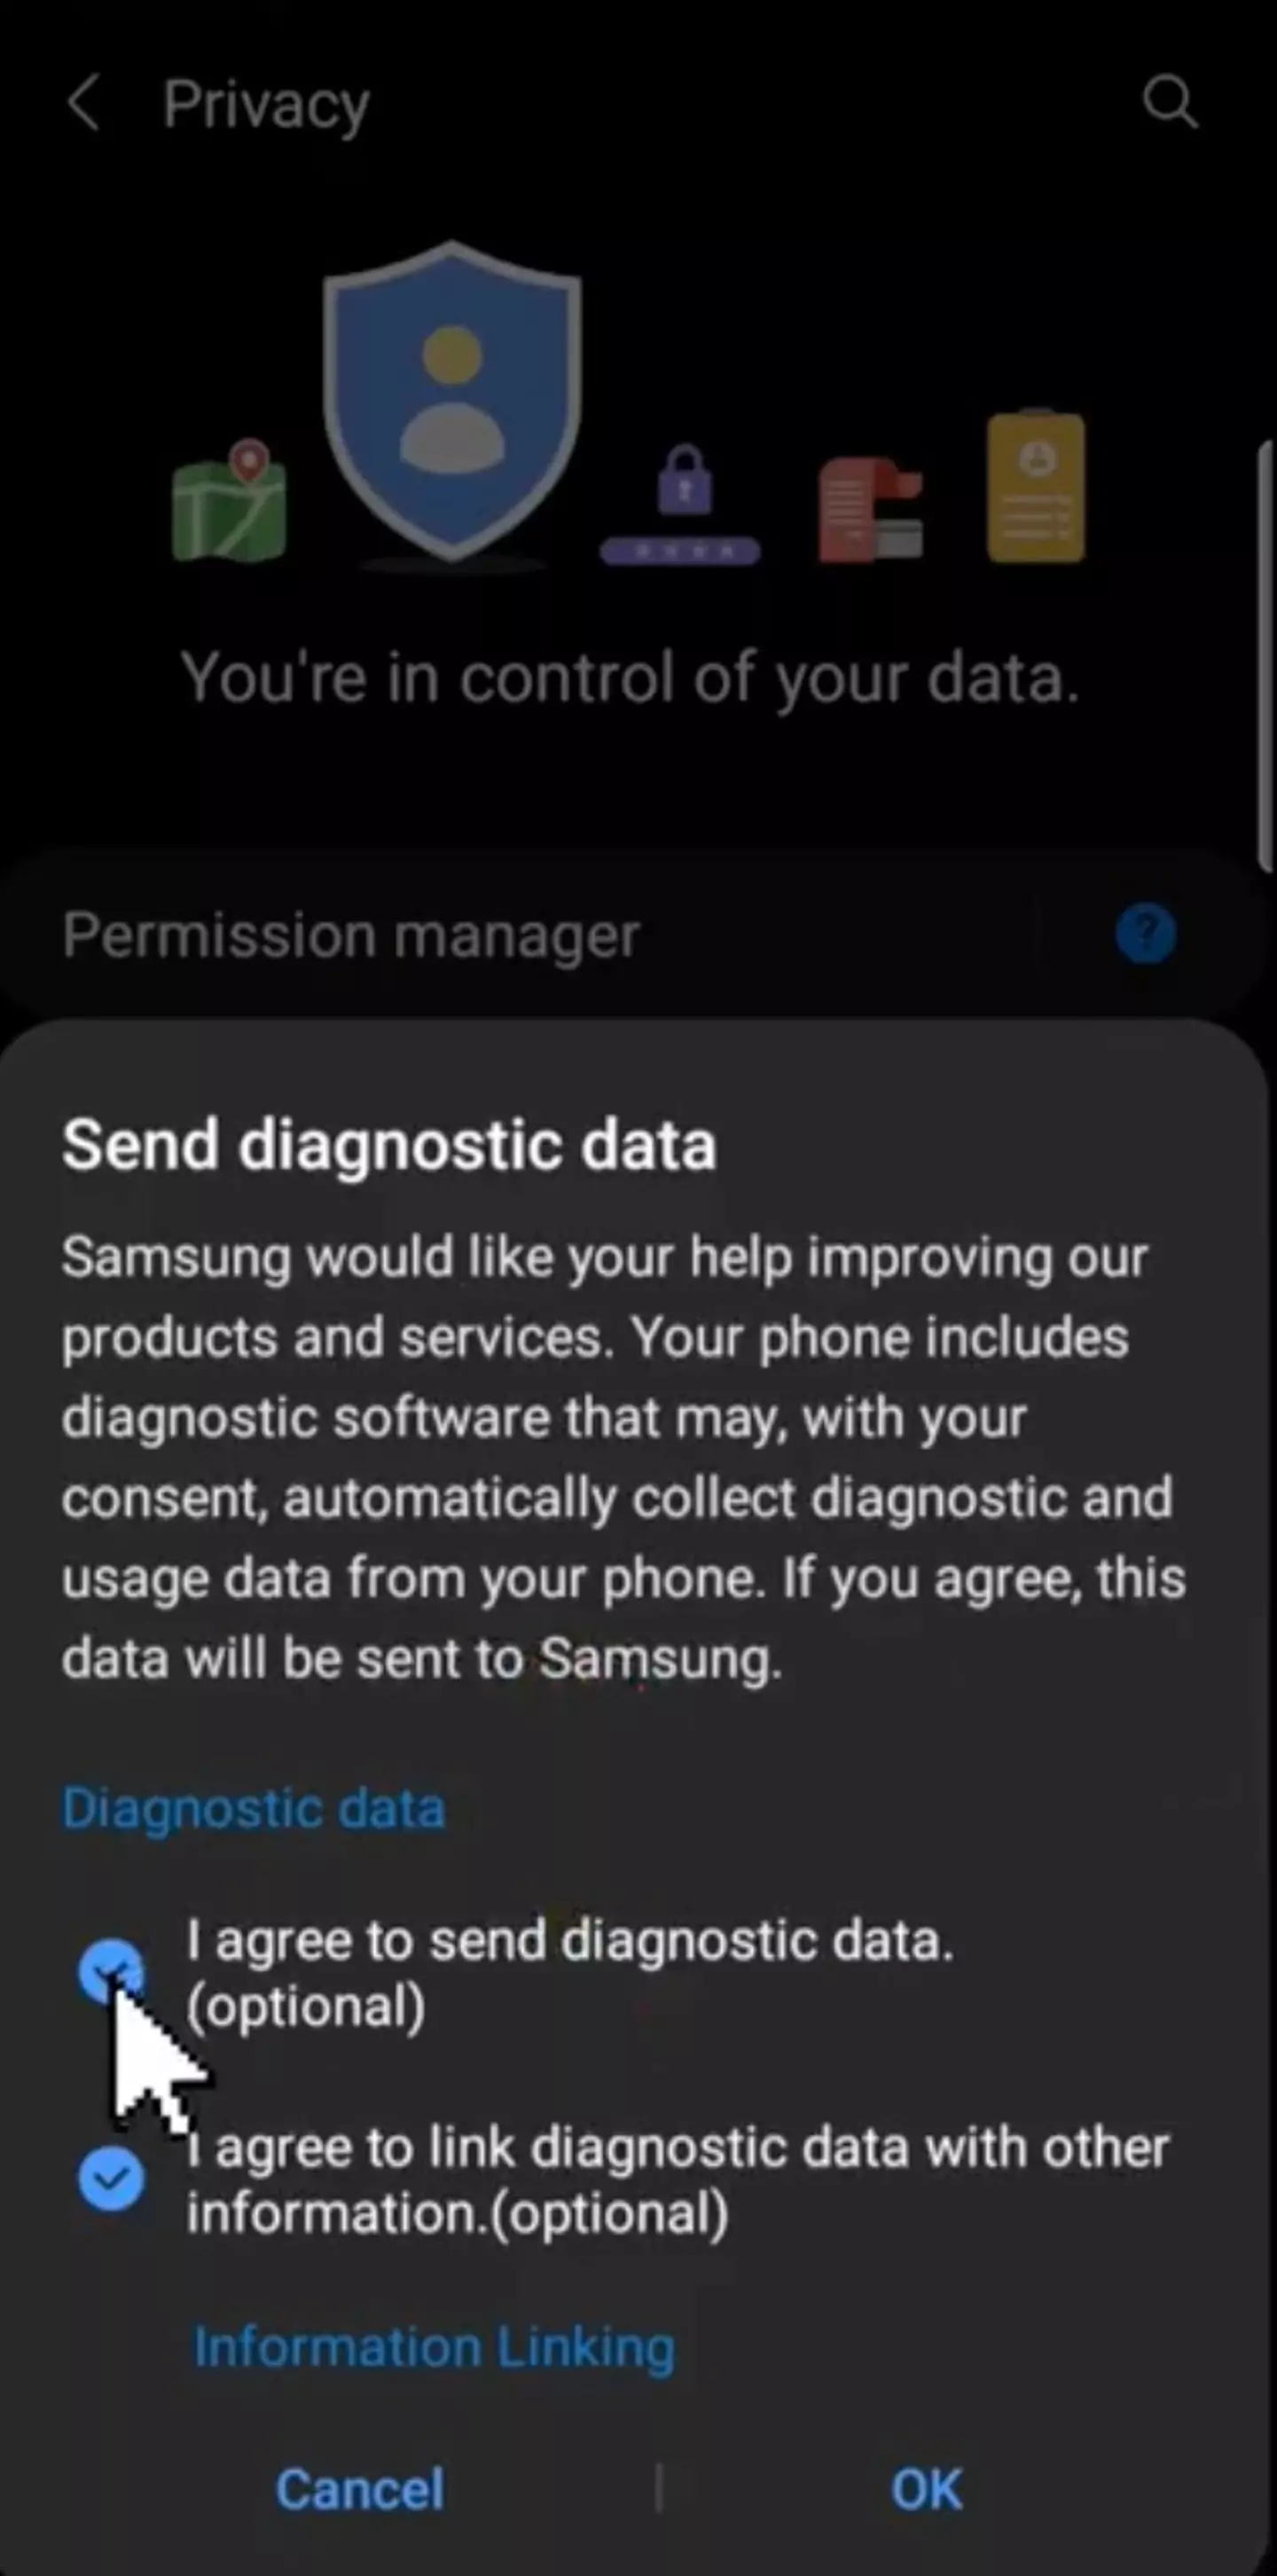Tap the red document card illustration
The width and height of the screenshot is (1277, 2576).
[x=870, y=510]
